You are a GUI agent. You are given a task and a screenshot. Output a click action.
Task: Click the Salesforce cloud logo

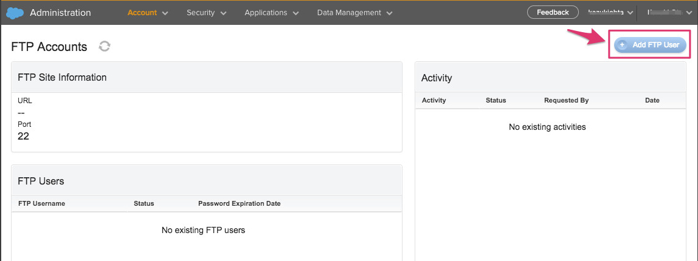coord(16,12)
